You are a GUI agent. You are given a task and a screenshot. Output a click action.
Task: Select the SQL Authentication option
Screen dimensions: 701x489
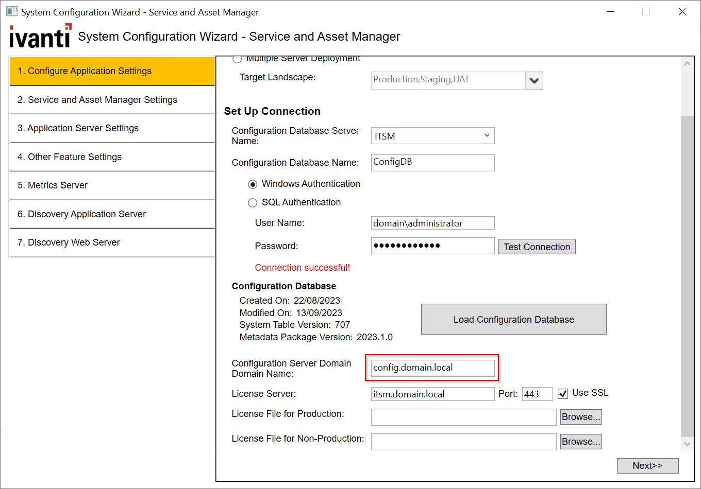pyautogui.click(x=253, y=203)
